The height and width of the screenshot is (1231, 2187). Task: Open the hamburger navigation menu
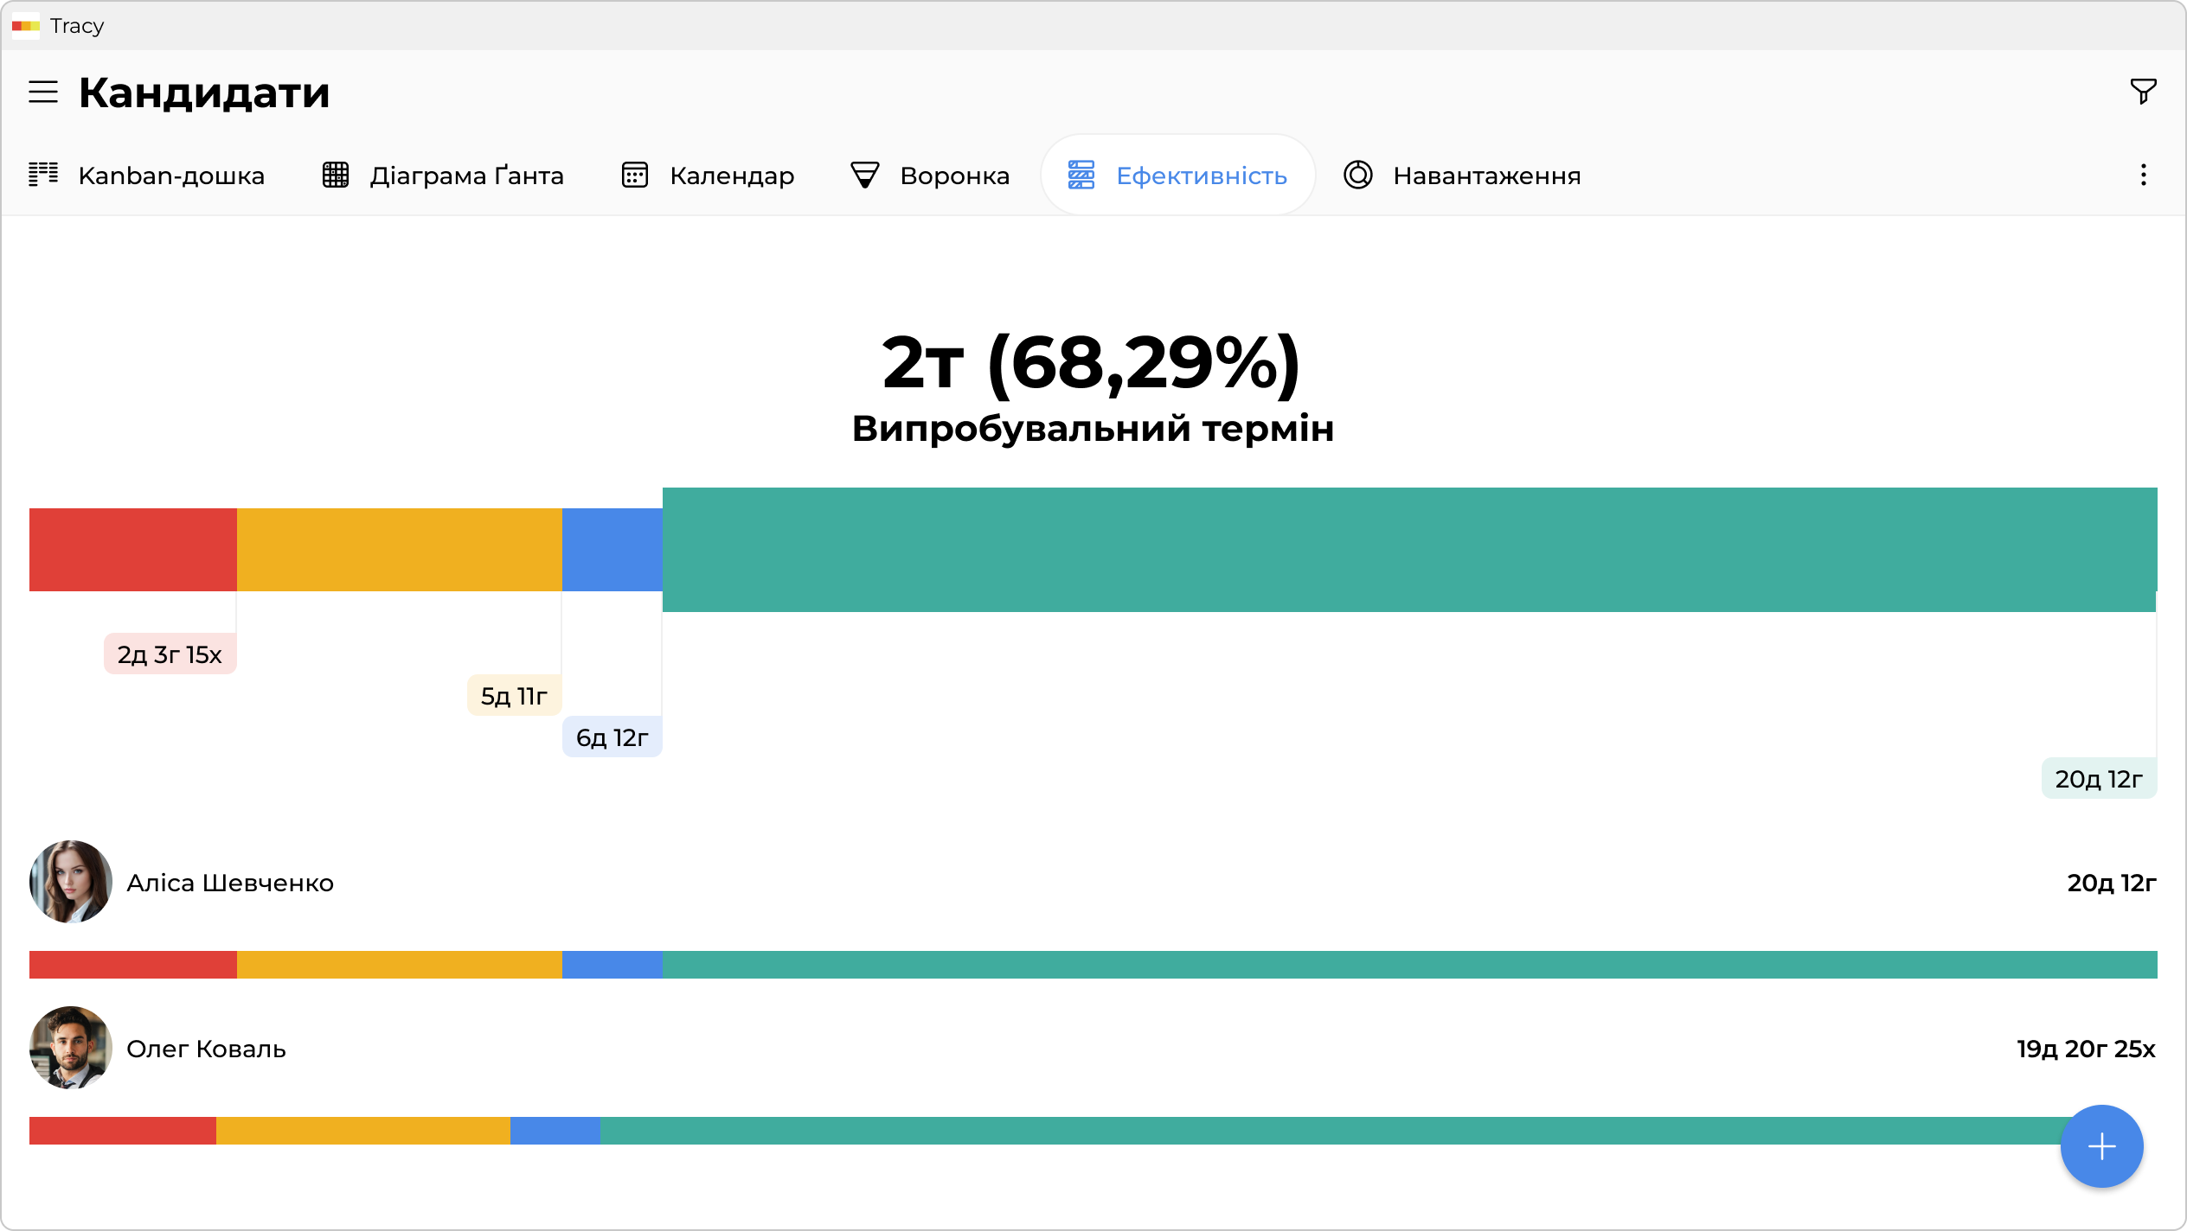coord(43,92)
